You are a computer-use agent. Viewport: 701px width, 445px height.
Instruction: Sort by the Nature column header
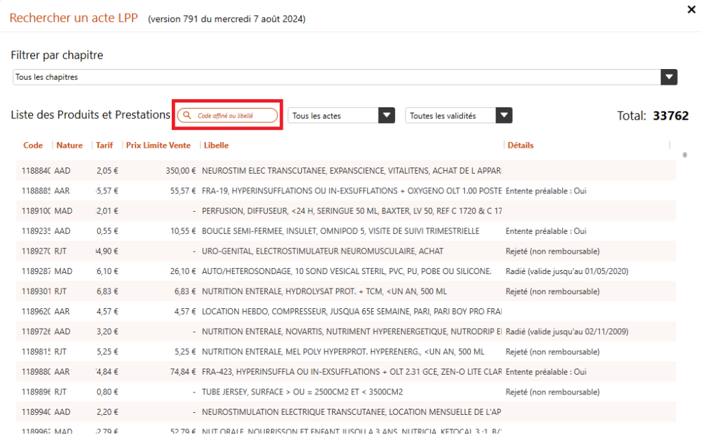click(69, 145)
